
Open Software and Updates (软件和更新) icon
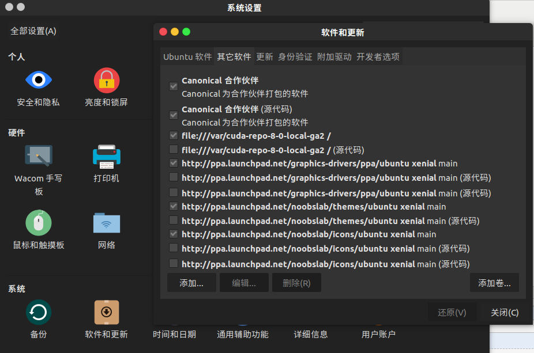coord(107,320)
